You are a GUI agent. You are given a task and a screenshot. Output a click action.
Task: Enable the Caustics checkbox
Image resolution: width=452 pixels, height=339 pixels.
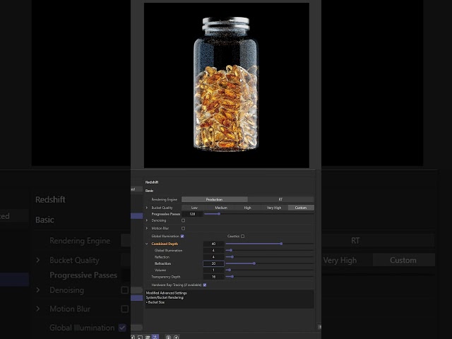[x=243, y=236]
